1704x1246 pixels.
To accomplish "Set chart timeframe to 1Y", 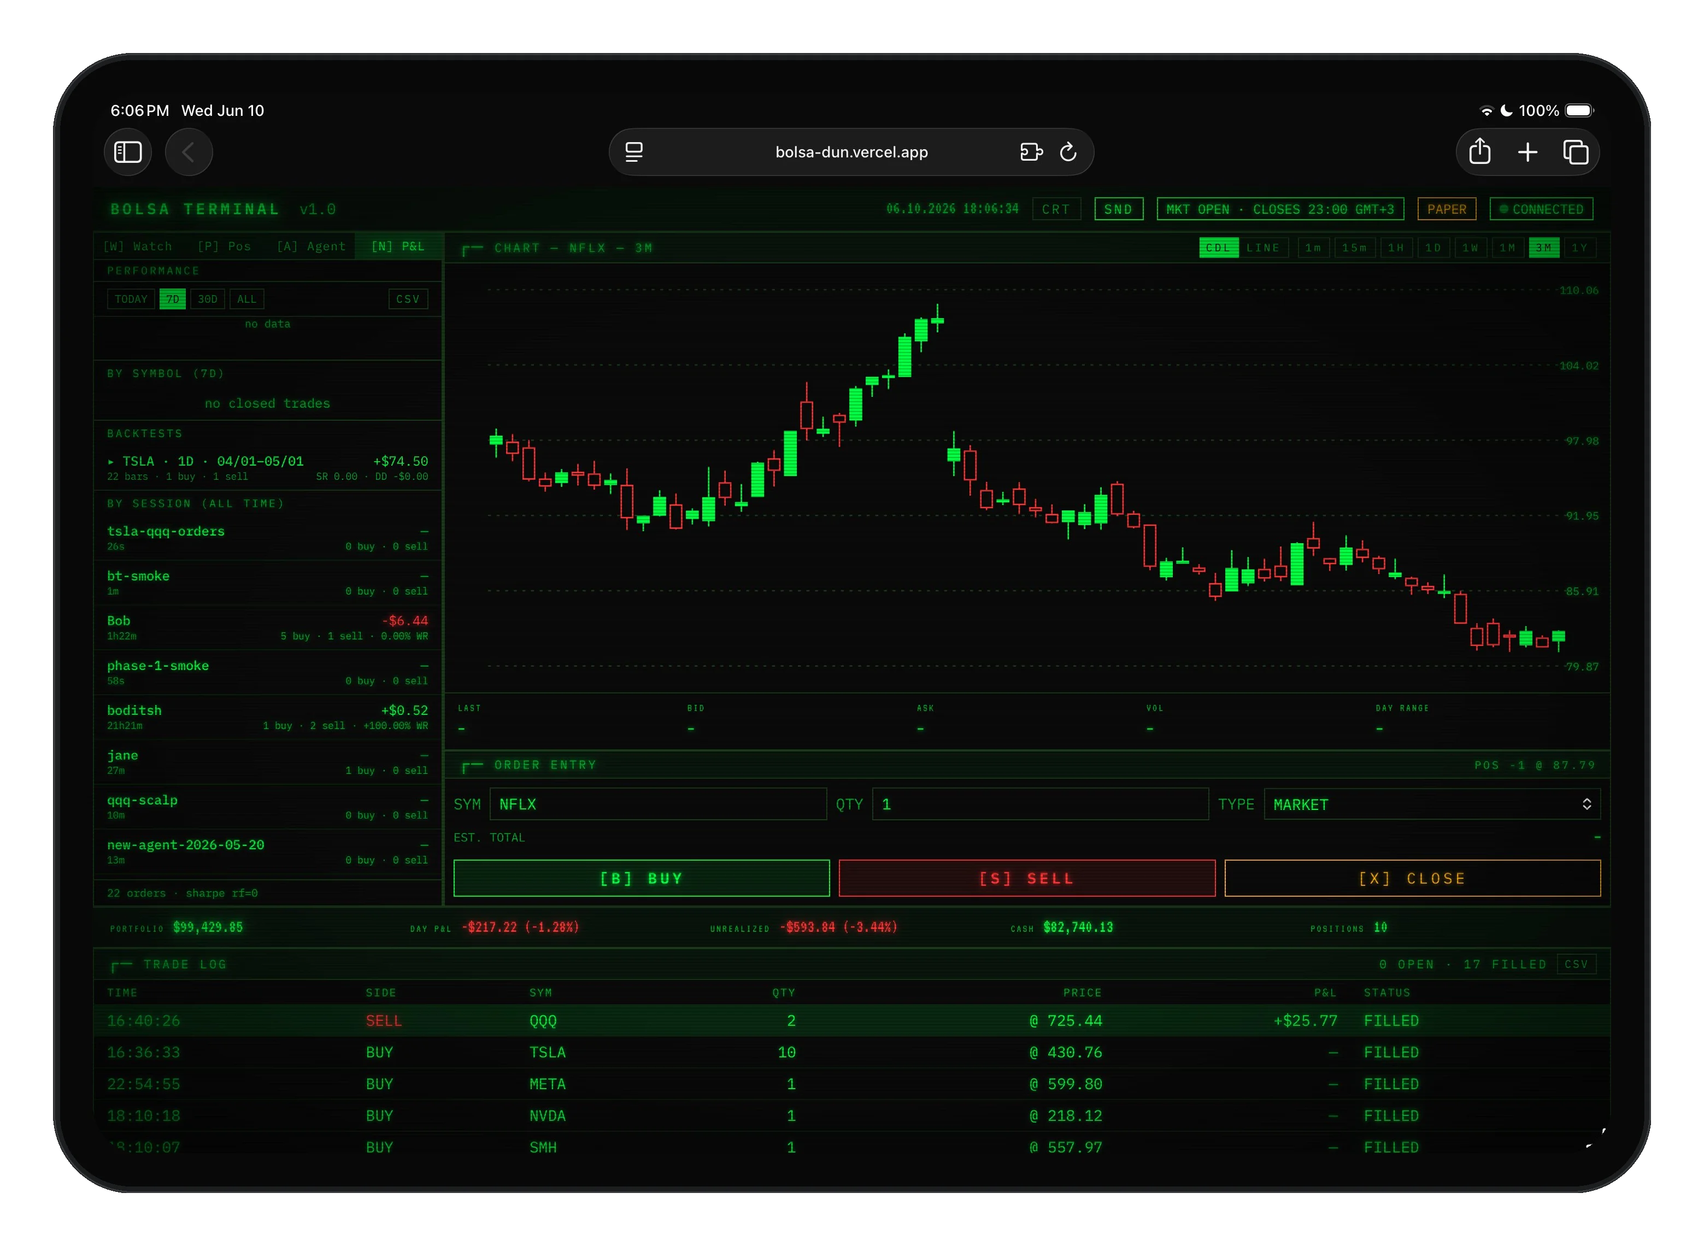I will [x=1580, y=248].
